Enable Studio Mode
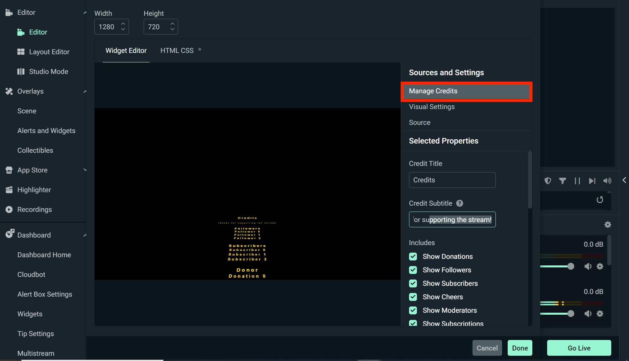Viewport: 629px width, 361px height. point(48,71)
